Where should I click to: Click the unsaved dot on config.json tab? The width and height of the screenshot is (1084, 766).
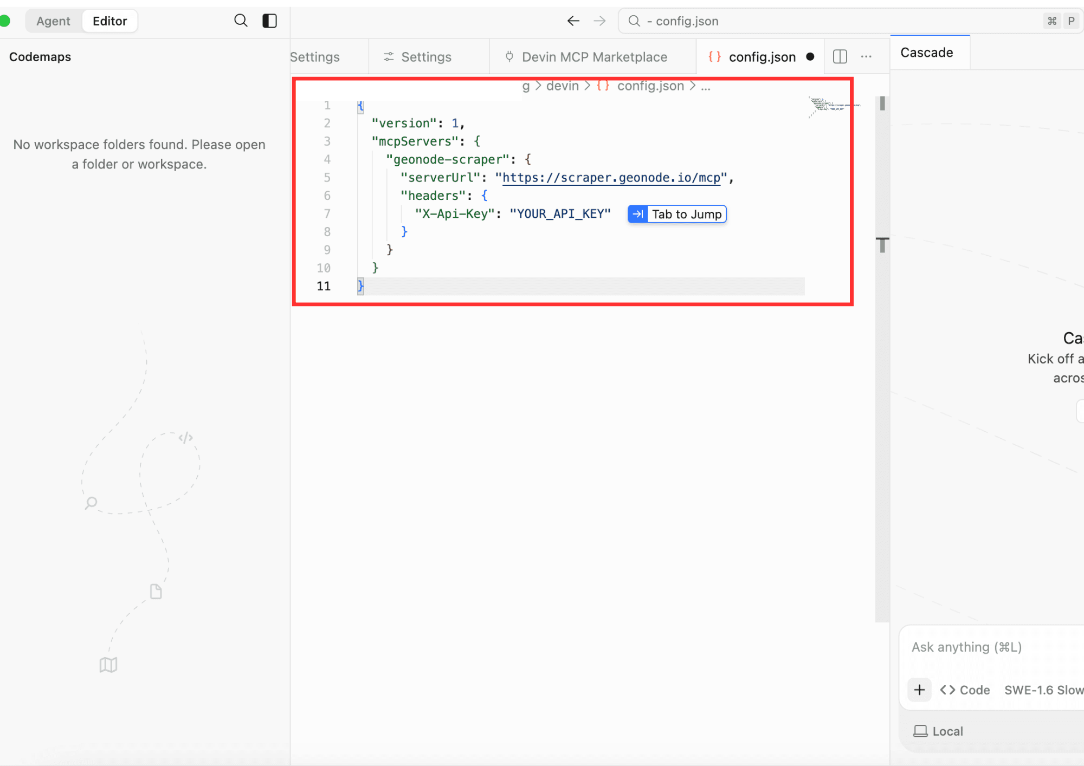tap(810, 57)
